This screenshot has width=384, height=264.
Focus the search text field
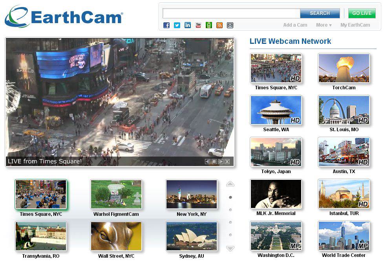click(x=231, y=13)
